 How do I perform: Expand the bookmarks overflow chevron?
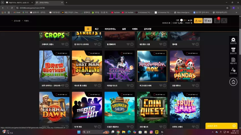click(236, 12)
